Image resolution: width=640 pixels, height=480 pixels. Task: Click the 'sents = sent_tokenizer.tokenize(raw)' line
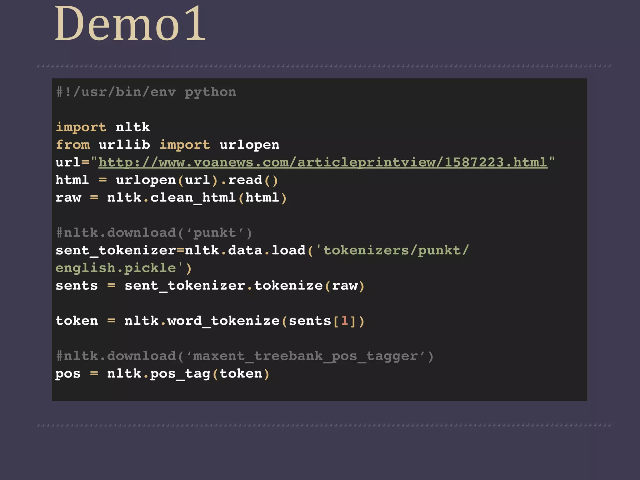(x=210, y=286)
